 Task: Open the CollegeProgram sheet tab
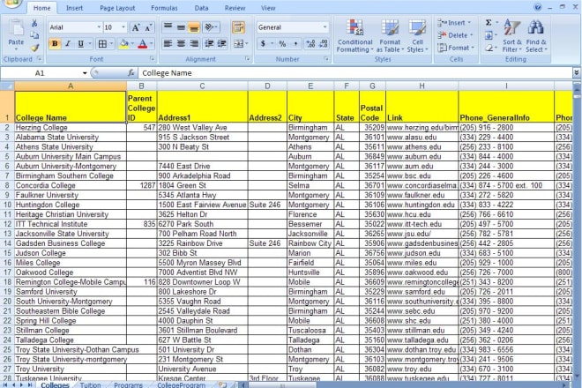point(181,384)
